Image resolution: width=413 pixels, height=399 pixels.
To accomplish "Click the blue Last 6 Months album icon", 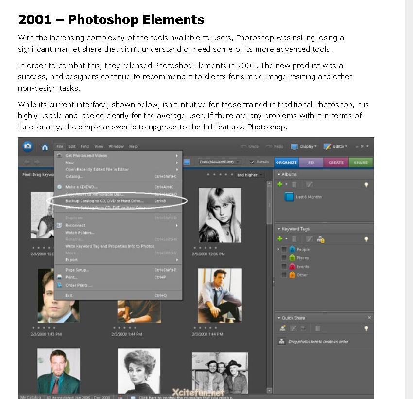I will tap(289, 197).
